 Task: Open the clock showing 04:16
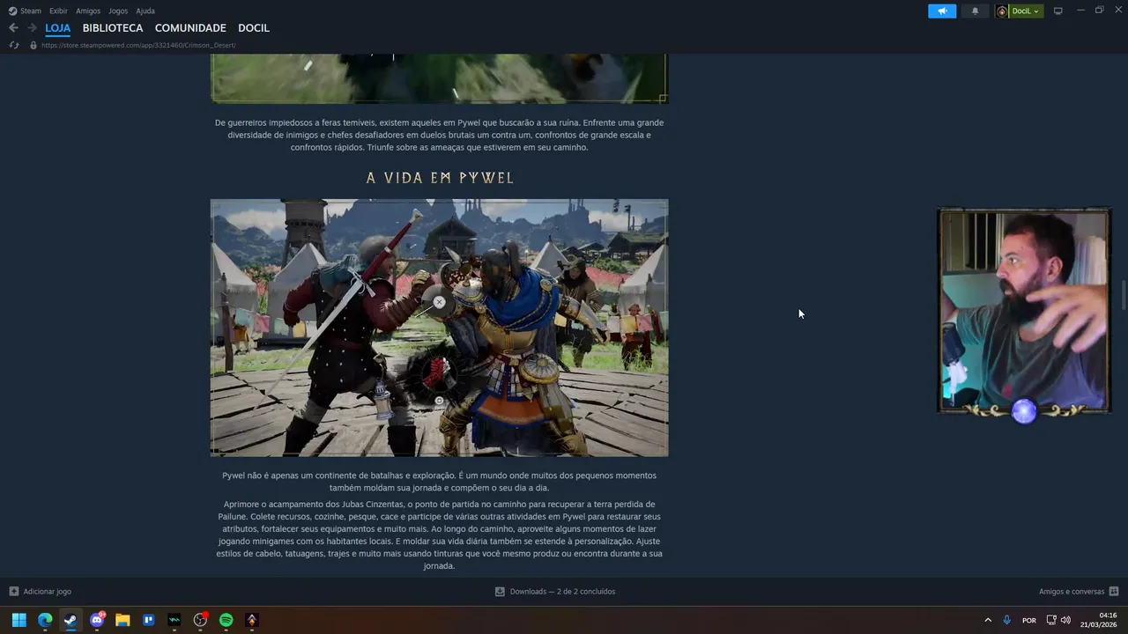pos(1098,620)
